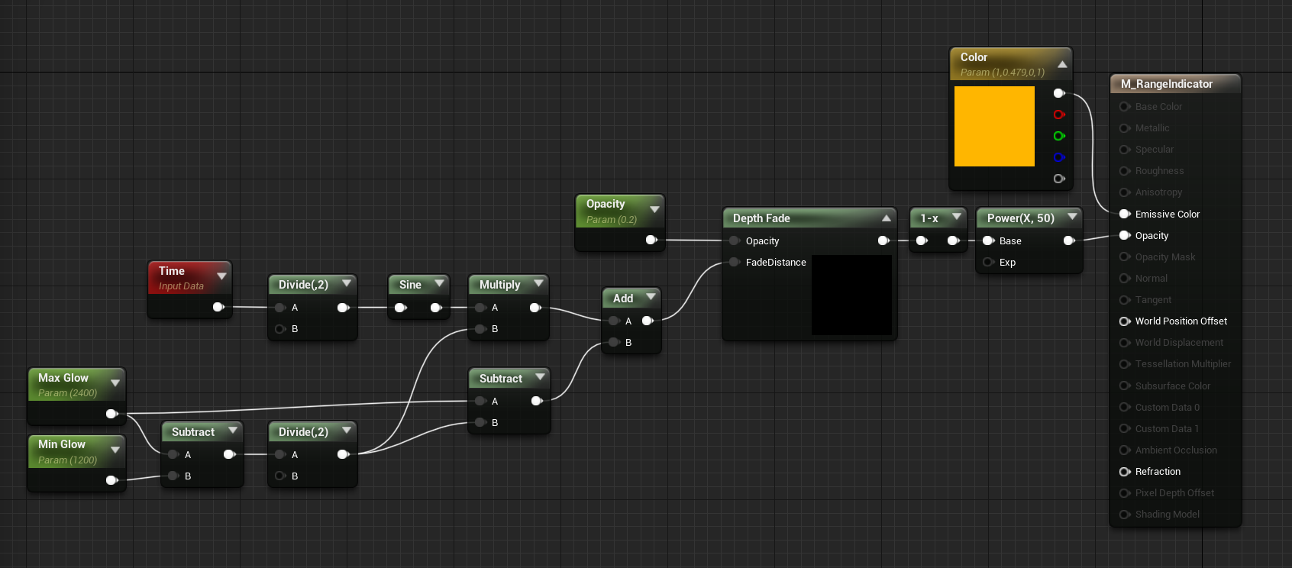
Task: Click the FadeDistance input pin on Depth Fade
Action: (735, 263)
